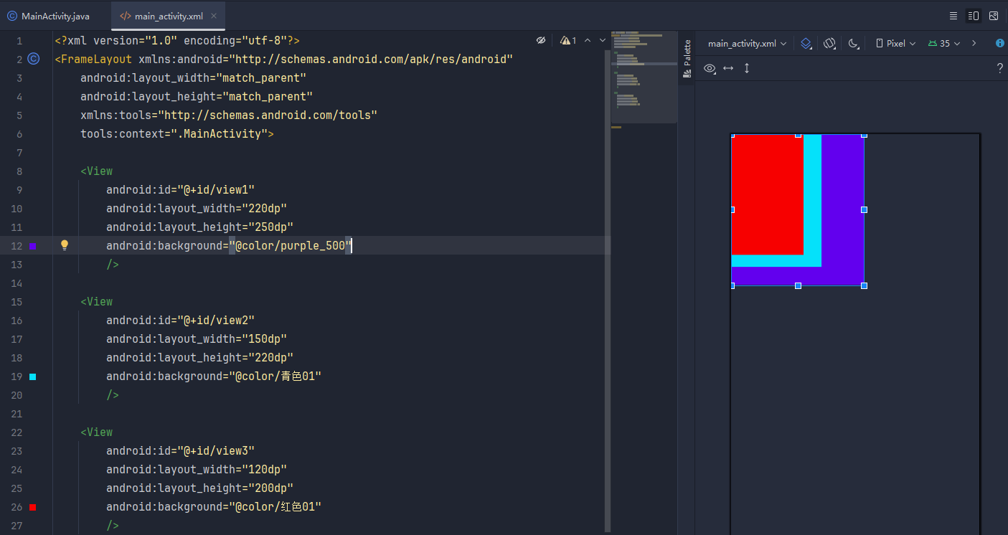Open the warning indicator showing 1 problem
Screen dimensions: 1008x535
coord(569,41)
